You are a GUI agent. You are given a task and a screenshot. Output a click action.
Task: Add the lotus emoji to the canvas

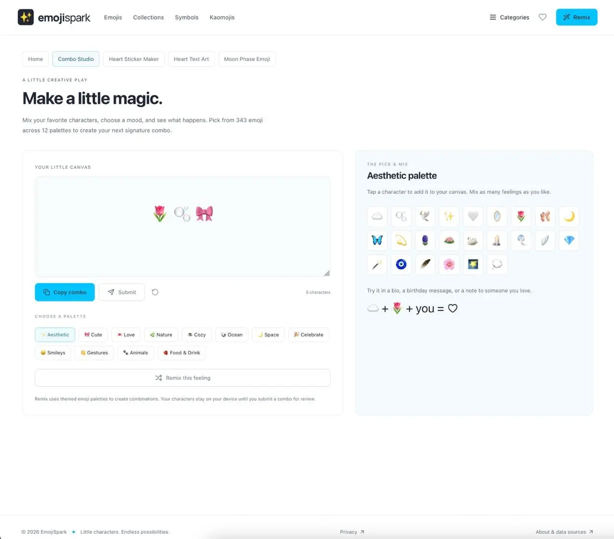click(449, 240)
